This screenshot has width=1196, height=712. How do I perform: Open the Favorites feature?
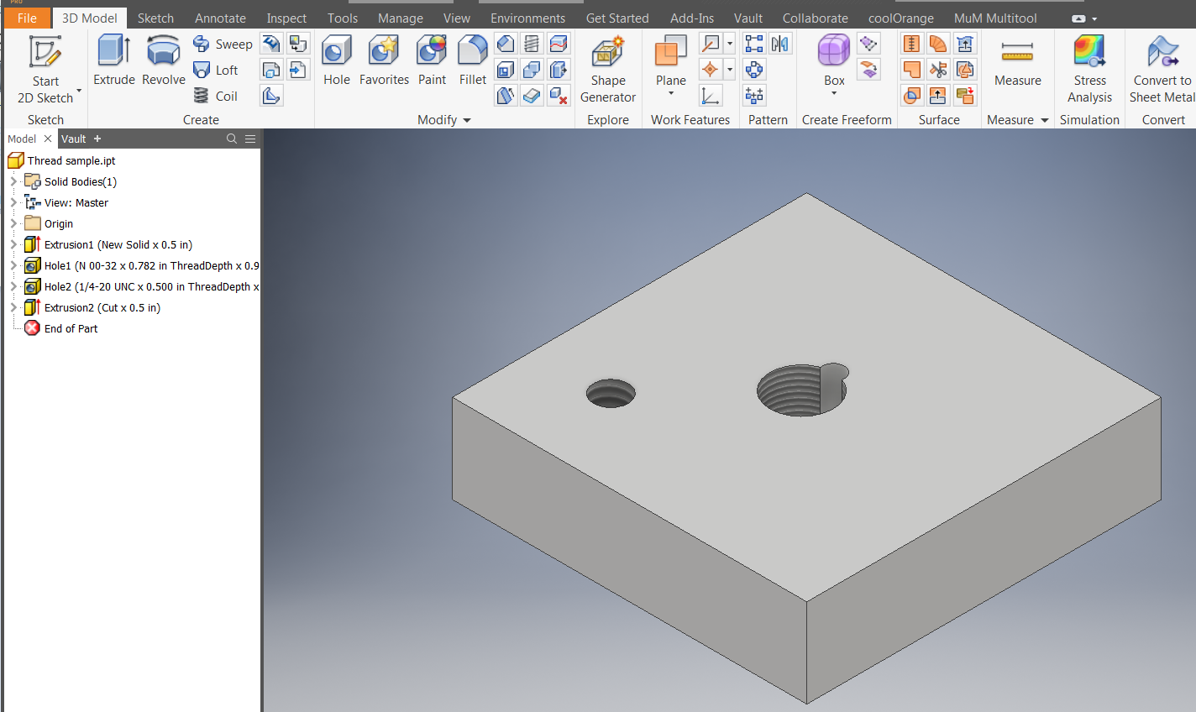(x=384, y=59)
